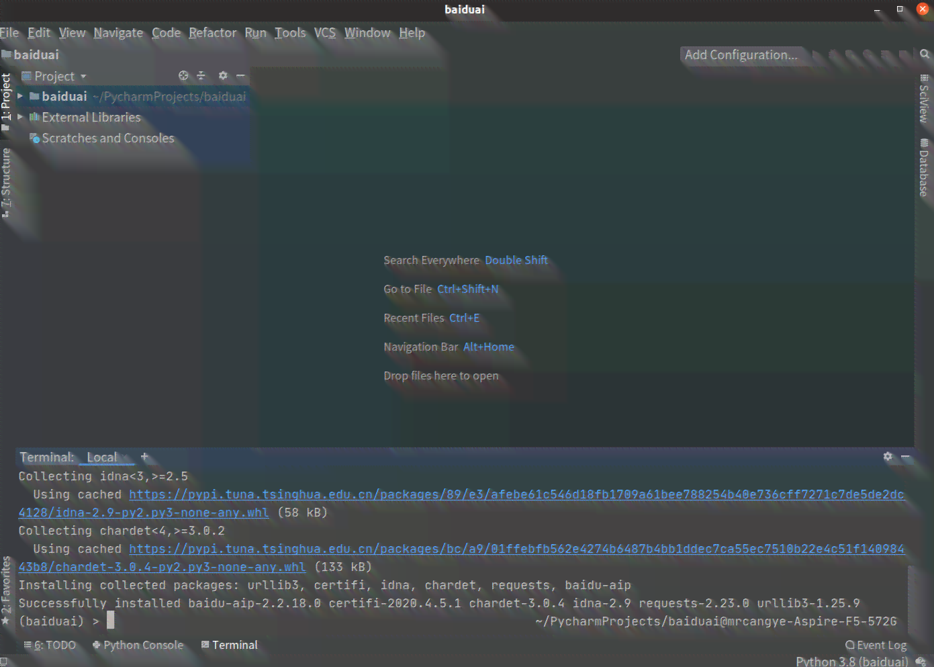Click baiduai breadcrumb in navigation bar

click(x=31, y=55)
